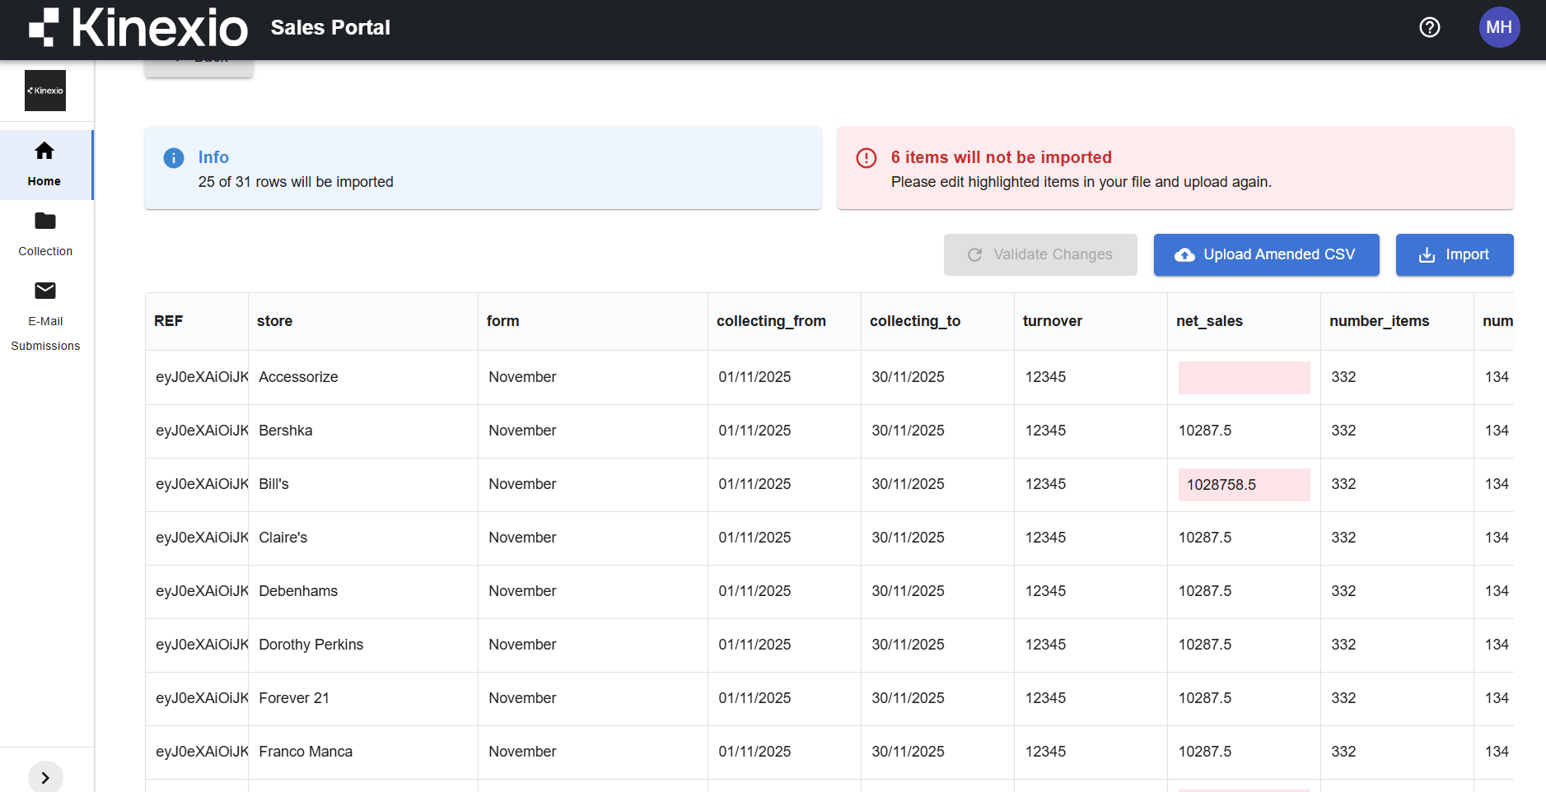The width and height of the screenshot is (1546, 792).
Task: Click the turnover column header
Action: tap(1052, 321)
